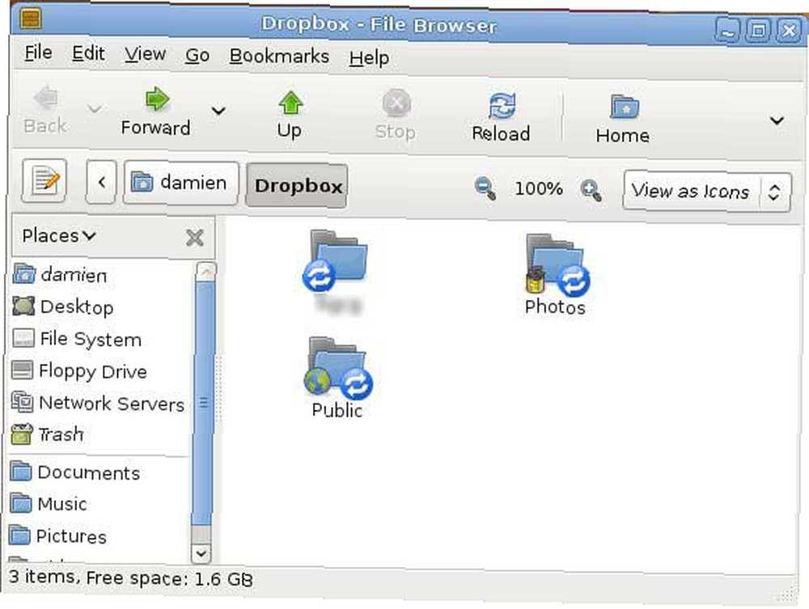Open the Back history dropdown arrow
The image size is (809, 609).
pos(95,109)
